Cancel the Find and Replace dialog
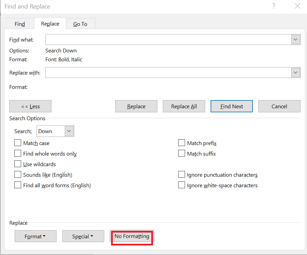 [279, 106]
